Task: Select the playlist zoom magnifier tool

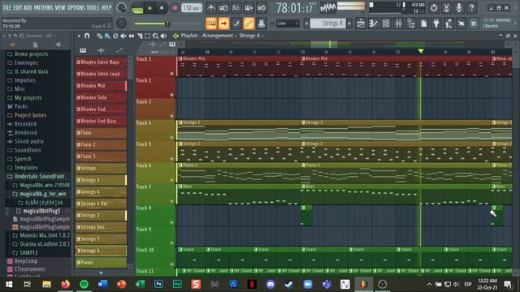Action: (155, 36)
